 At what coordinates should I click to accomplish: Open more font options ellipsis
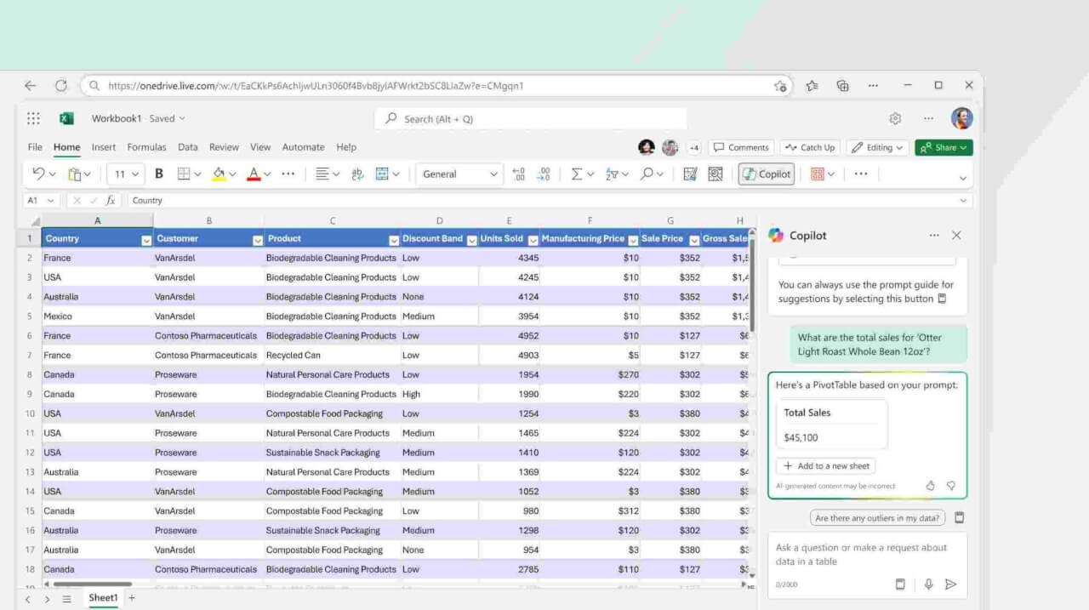(288, 174)
